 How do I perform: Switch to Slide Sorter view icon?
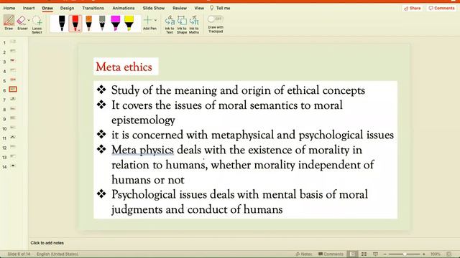pos(364,254)
